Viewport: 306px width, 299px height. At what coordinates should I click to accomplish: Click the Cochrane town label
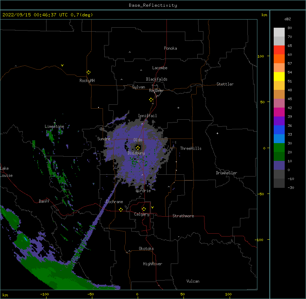point(114,202)
